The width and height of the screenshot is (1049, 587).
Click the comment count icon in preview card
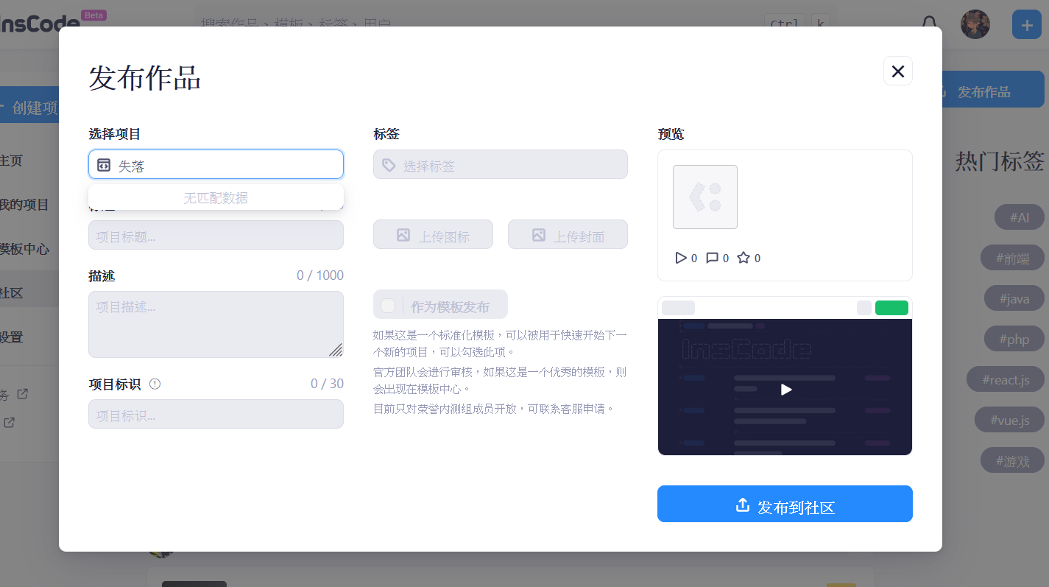(712, 258)
